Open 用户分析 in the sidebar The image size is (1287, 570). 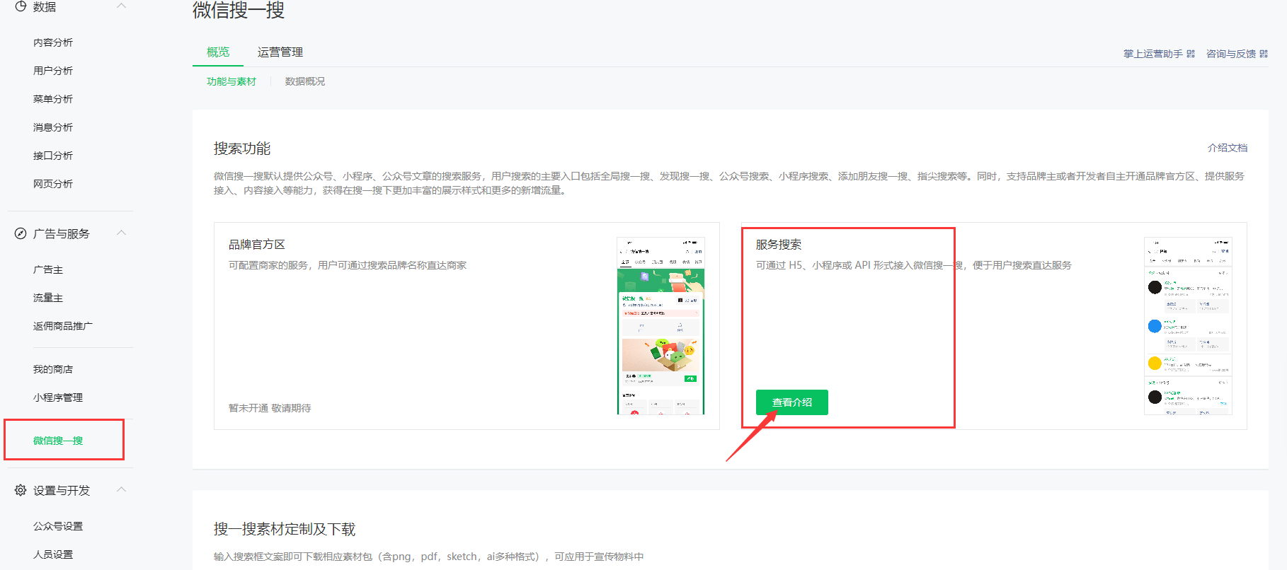[53, 71]
